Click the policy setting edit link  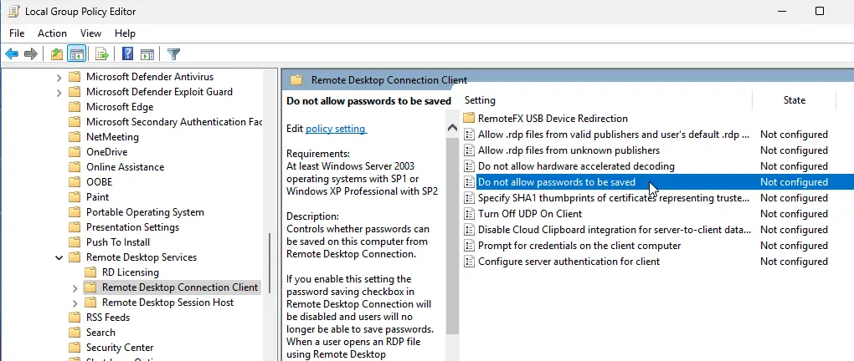(336, 129)
